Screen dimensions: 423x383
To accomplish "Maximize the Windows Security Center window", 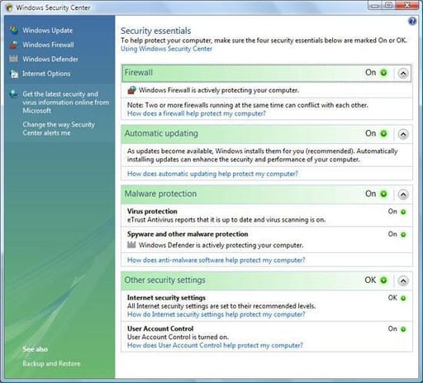I will [x=389, y=5].
